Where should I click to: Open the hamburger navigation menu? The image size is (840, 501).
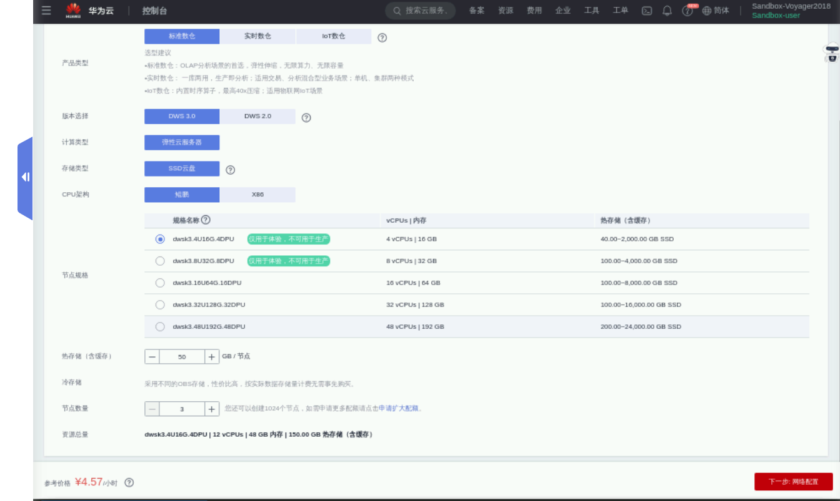[46, 11]
